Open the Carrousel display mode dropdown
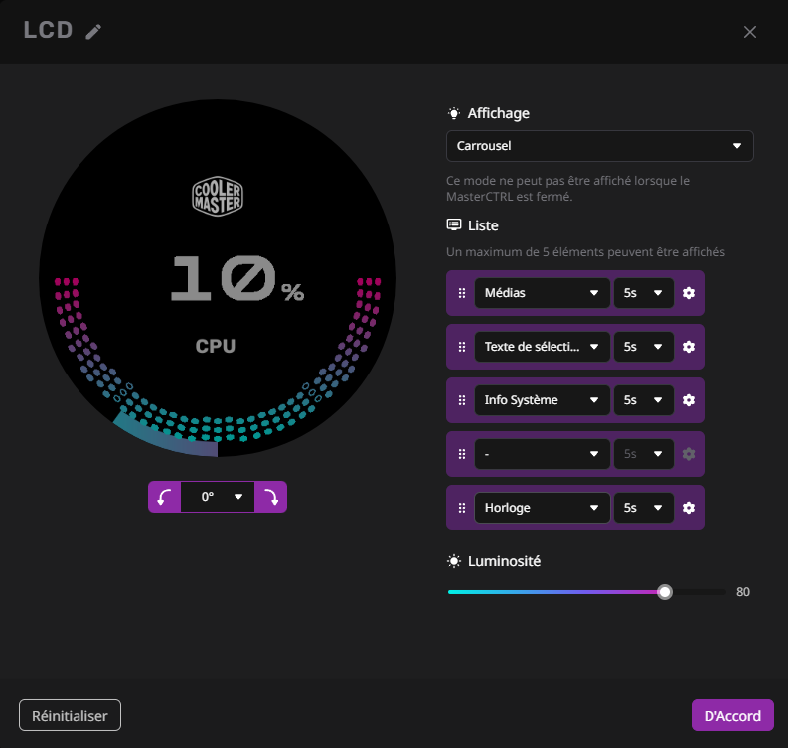This screenshot has height=748, width=788. pyautogui.click(x=599, y=146)
